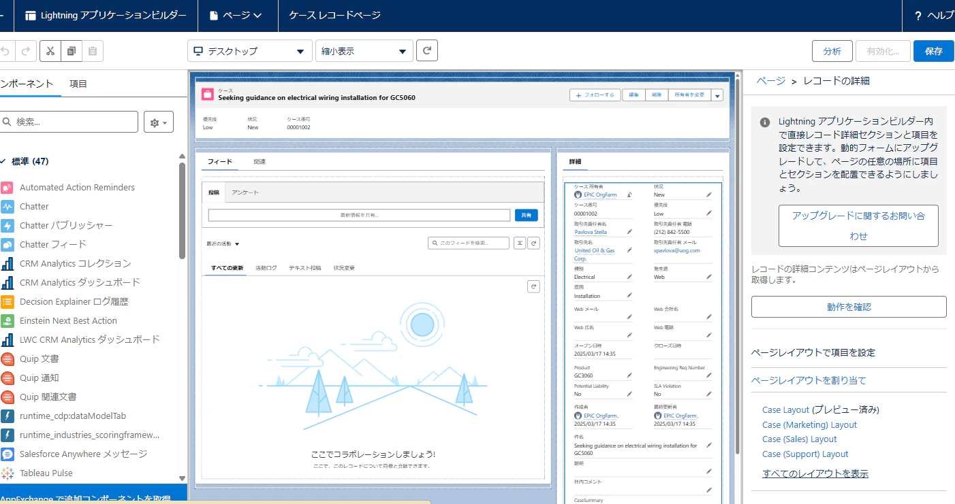Click the CRM Analytics コレクション icon
Image resolution: width=955 pixels, height=504 pixels.
(x=7, y=263)
